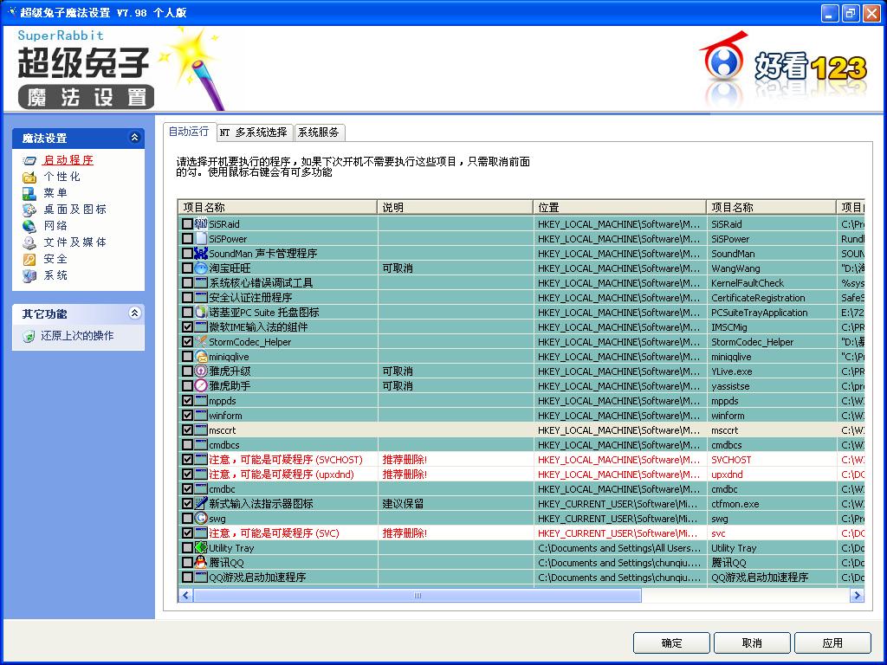
Task: Open the 系统服务 tab
Action: (319, 132)
